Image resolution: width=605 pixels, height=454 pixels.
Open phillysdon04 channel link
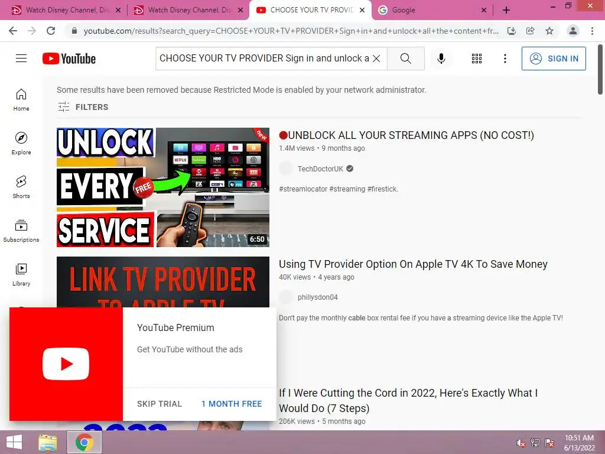click(x=317, y=297)
